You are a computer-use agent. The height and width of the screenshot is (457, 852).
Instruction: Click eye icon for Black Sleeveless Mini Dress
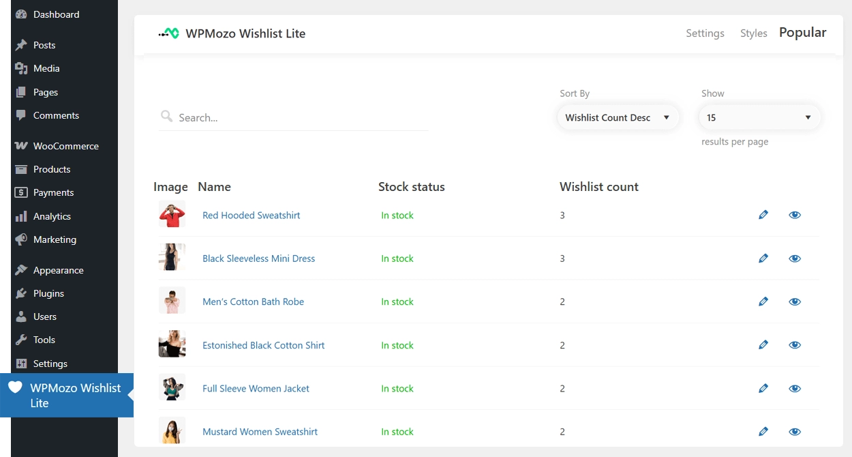click(795, 259)
